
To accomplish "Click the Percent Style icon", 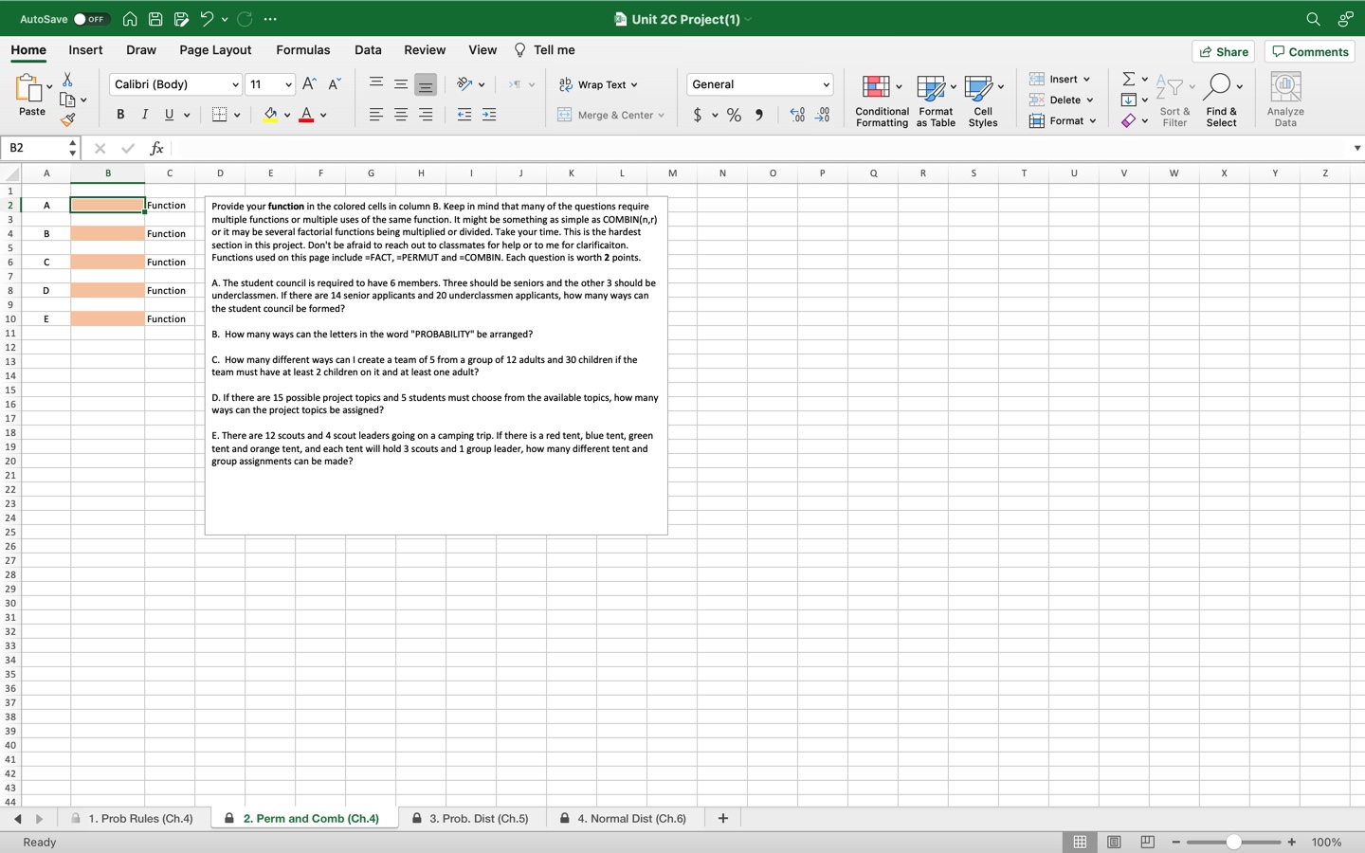I will tap(734, 115).
